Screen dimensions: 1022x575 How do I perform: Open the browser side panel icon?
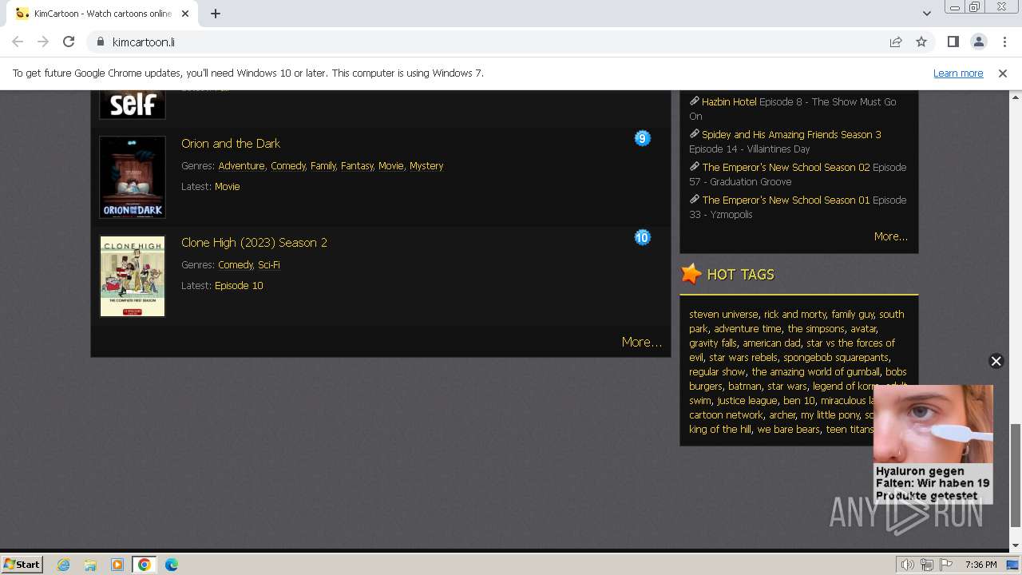953,42
